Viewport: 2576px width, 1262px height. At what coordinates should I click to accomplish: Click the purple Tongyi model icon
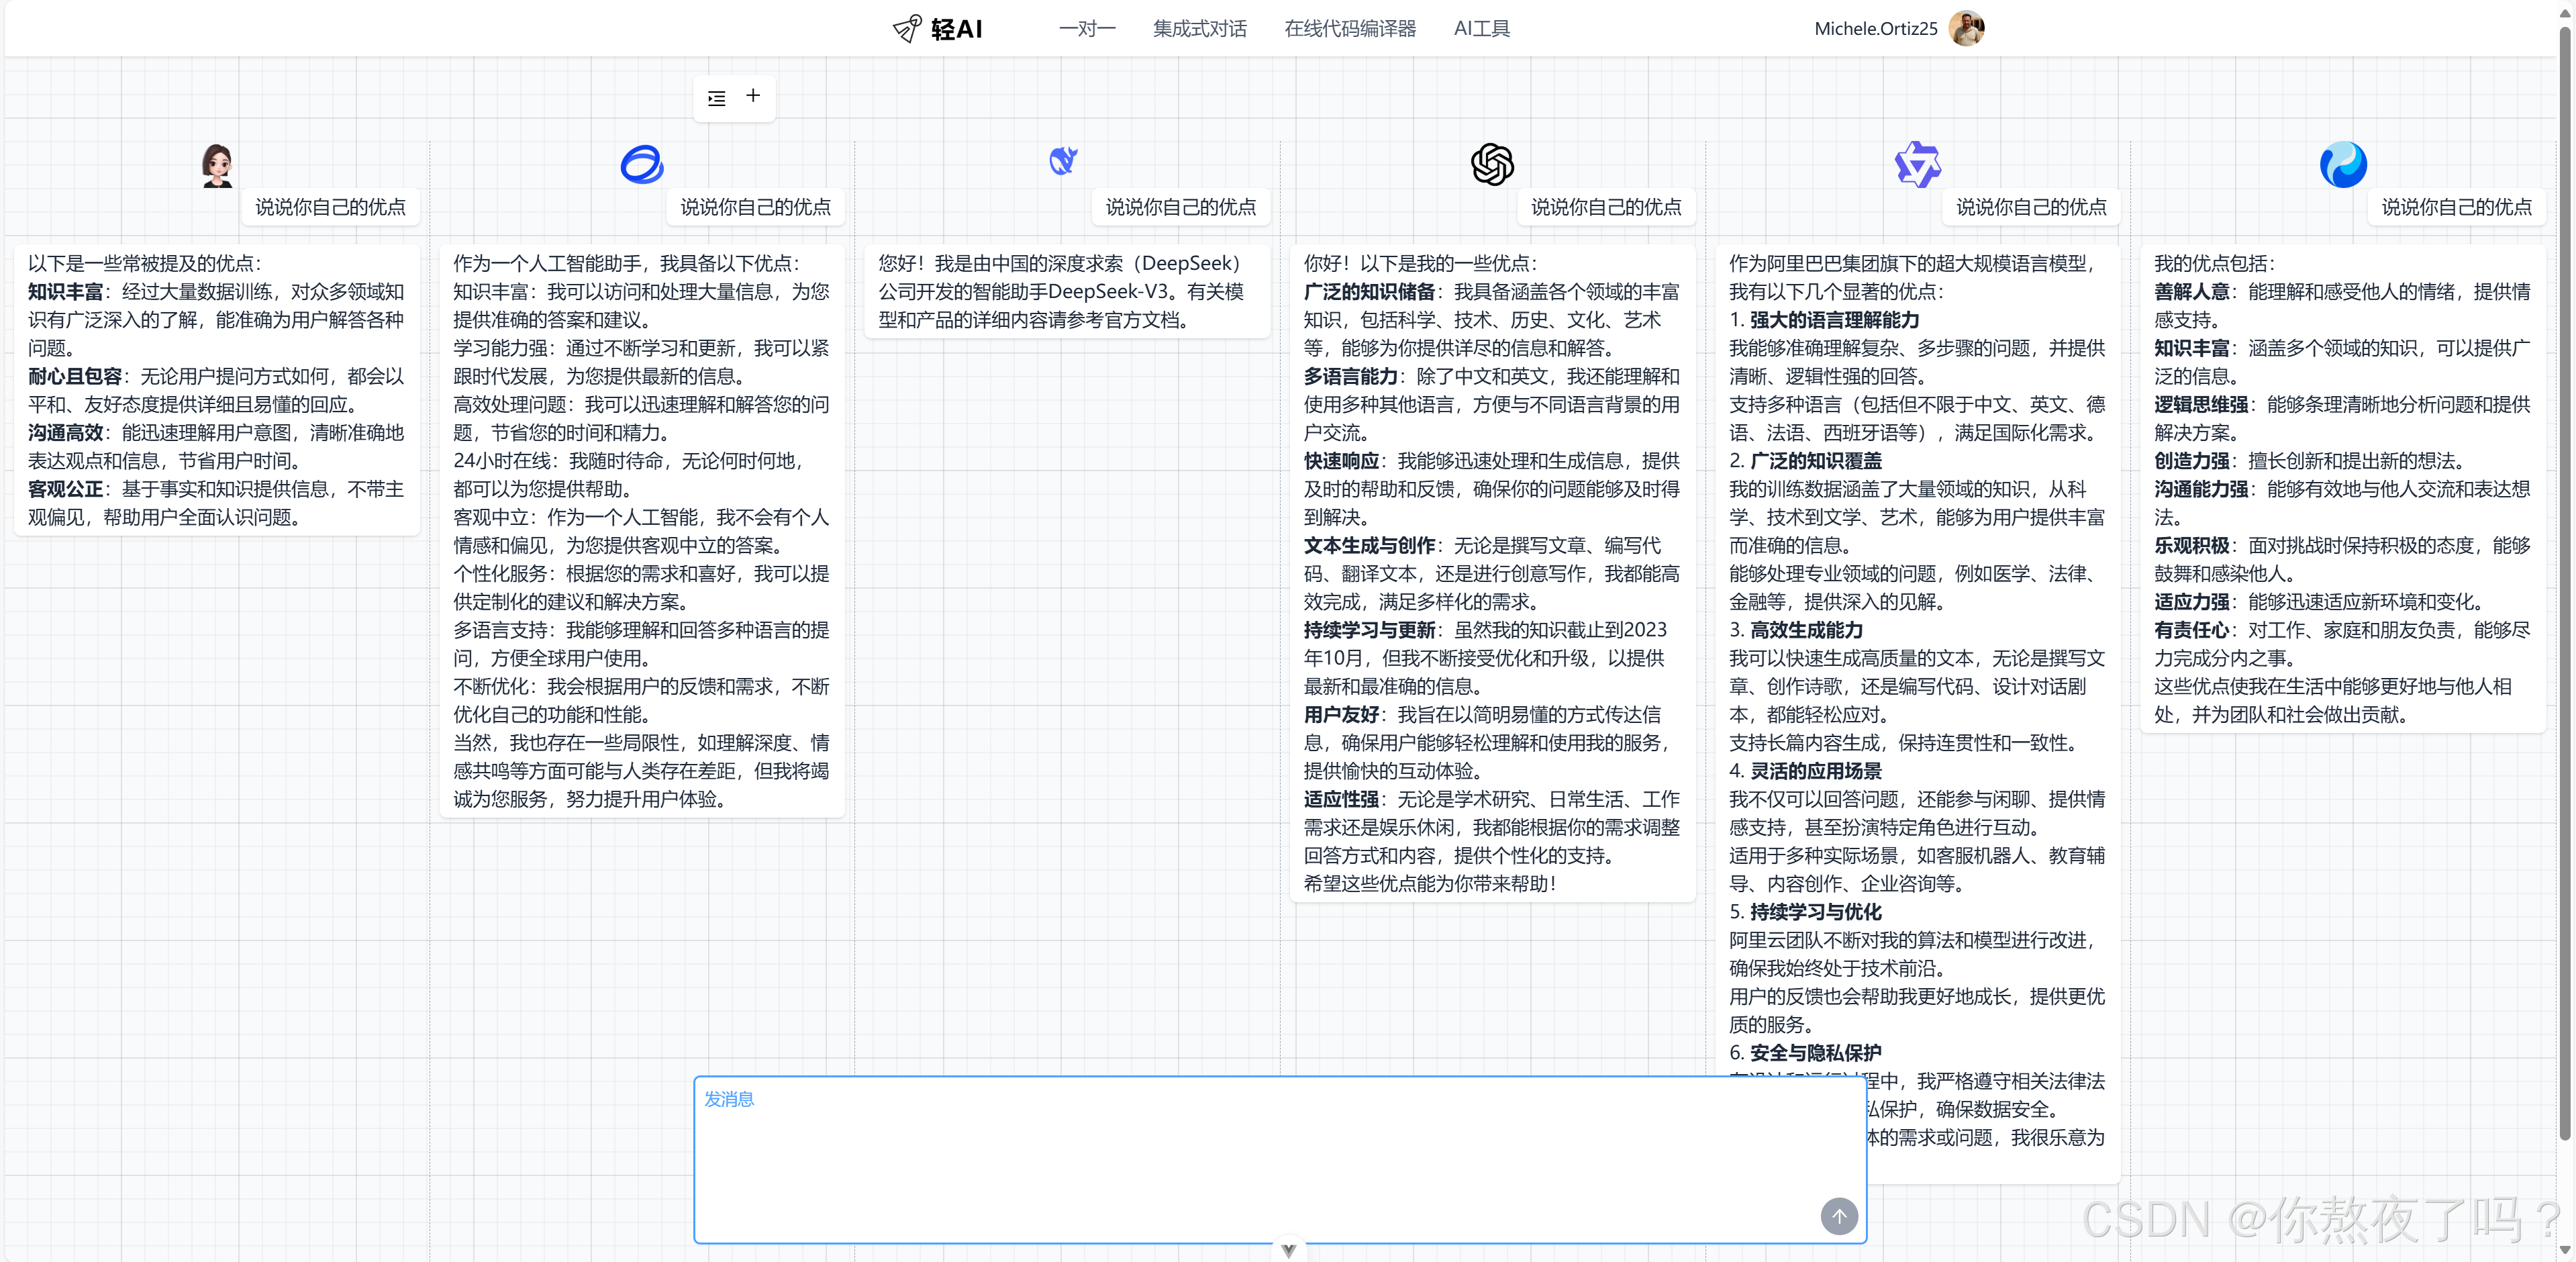[1917, 163]
